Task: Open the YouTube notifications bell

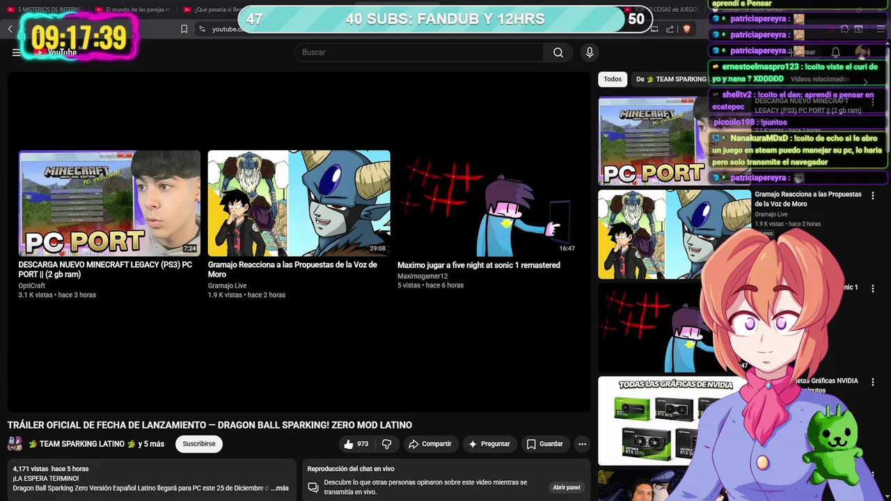Action: tap(836, 52)
